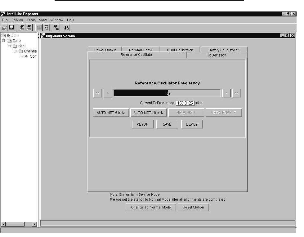Click the Save floppy disk icon
This screenshot has height=237, width=304.
12,28
